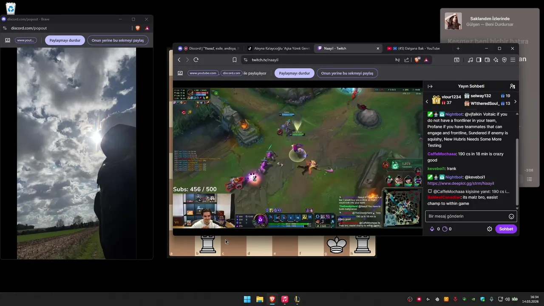Screen dimensions: 544x306
Task: Click vlour1234 in gift leaderboard
Action: click(451, 97)
